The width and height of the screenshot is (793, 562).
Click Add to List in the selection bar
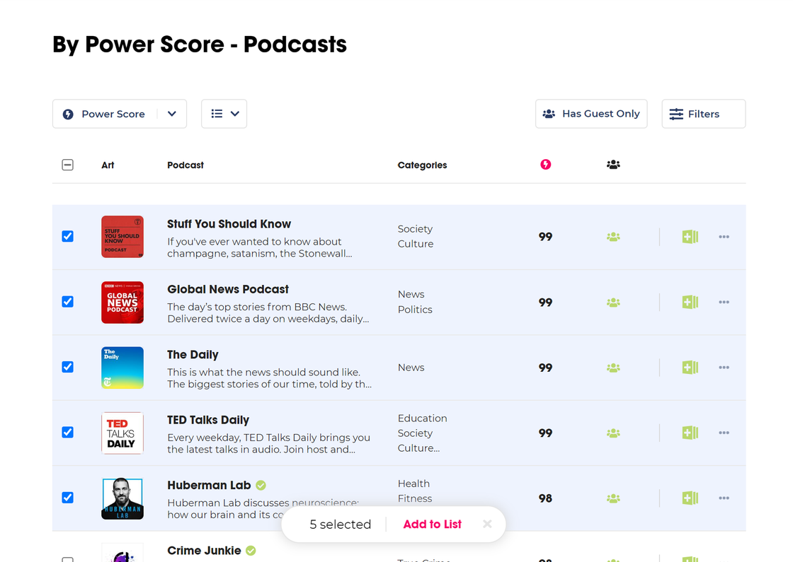pos(432,524)
